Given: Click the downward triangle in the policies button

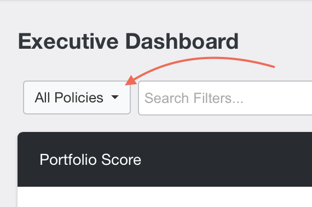Looking at the screenshot, I should [x=115, y=97].
